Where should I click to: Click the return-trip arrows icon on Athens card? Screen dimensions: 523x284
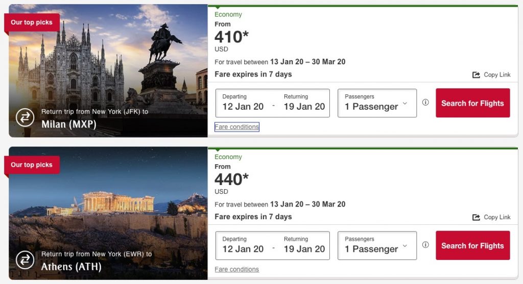(25, 260)
